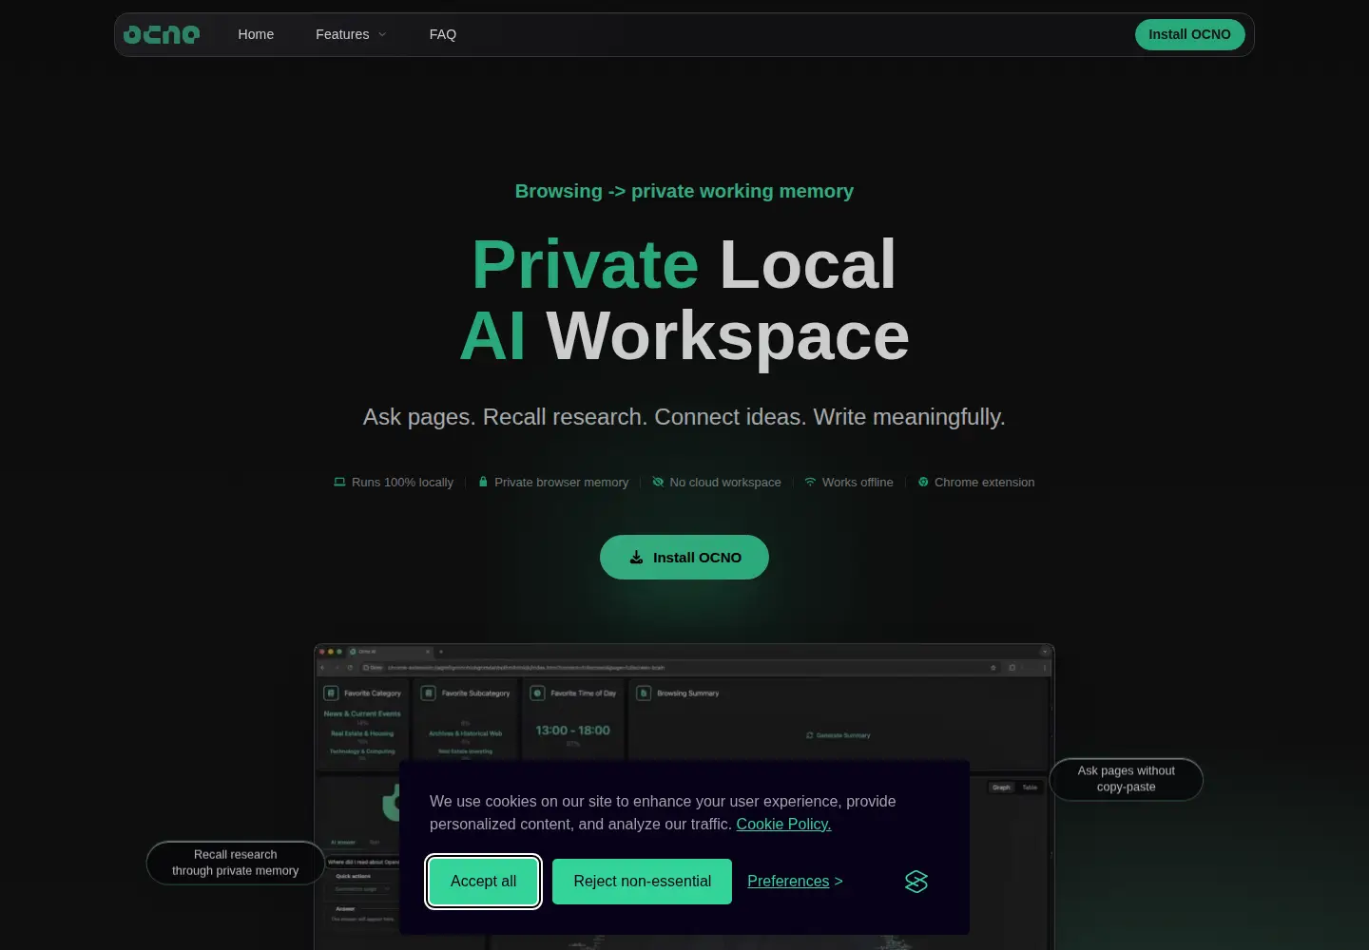Viewport: 1369px width, 950px height.
Task: Click the lock icon beside Private browser memory
Action: (x=483, y=482)
